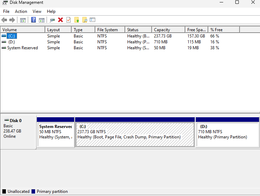Click the D: volume drive icon
260x196 pixels.
click(4, 42)
